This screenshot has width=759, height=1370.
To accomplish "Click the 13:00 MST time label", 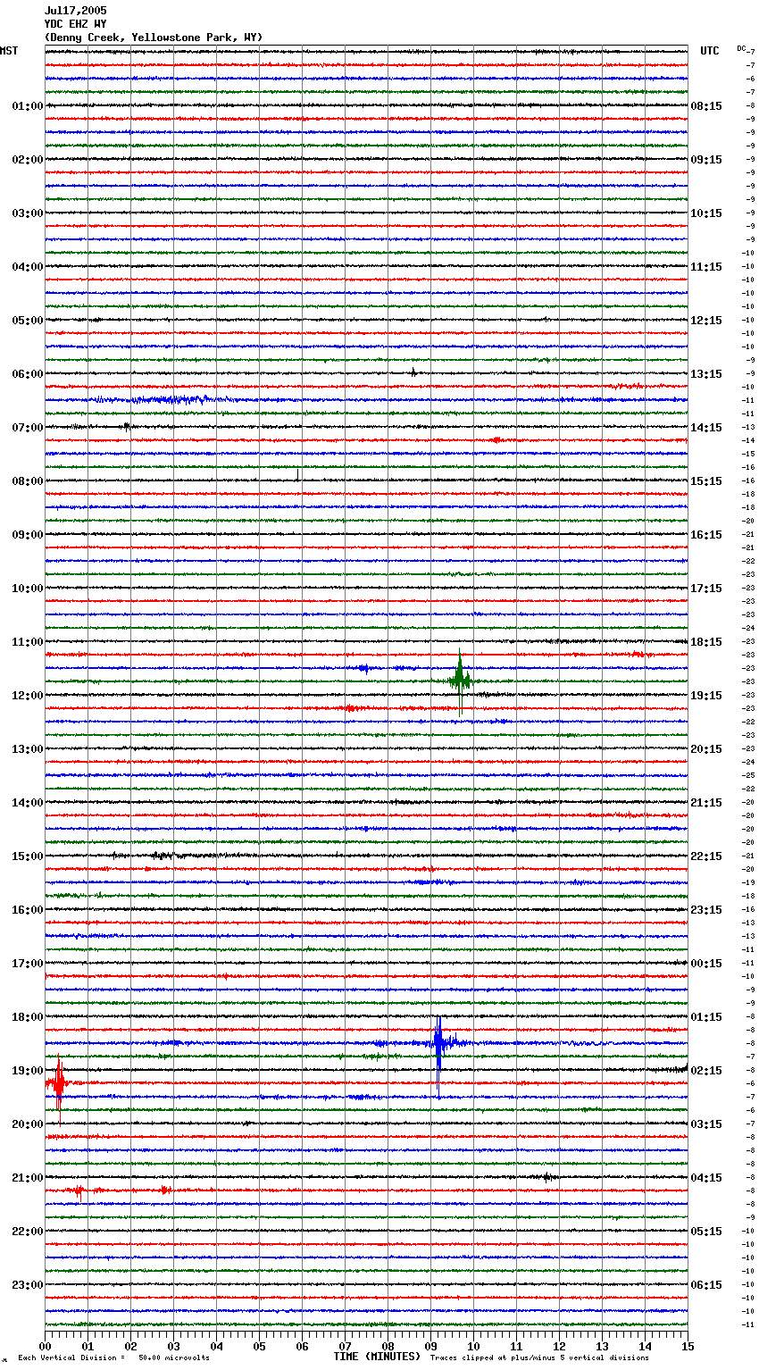I will (28, 749).
